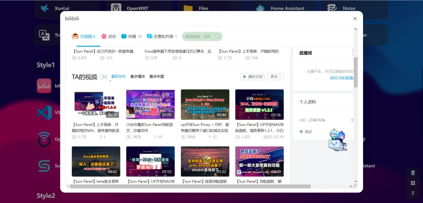Click the 前往TA的直播 link
423x203 pixels.
(x=342, y=78)
